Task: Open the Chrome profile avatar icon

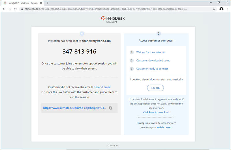Action: point(221,9)
